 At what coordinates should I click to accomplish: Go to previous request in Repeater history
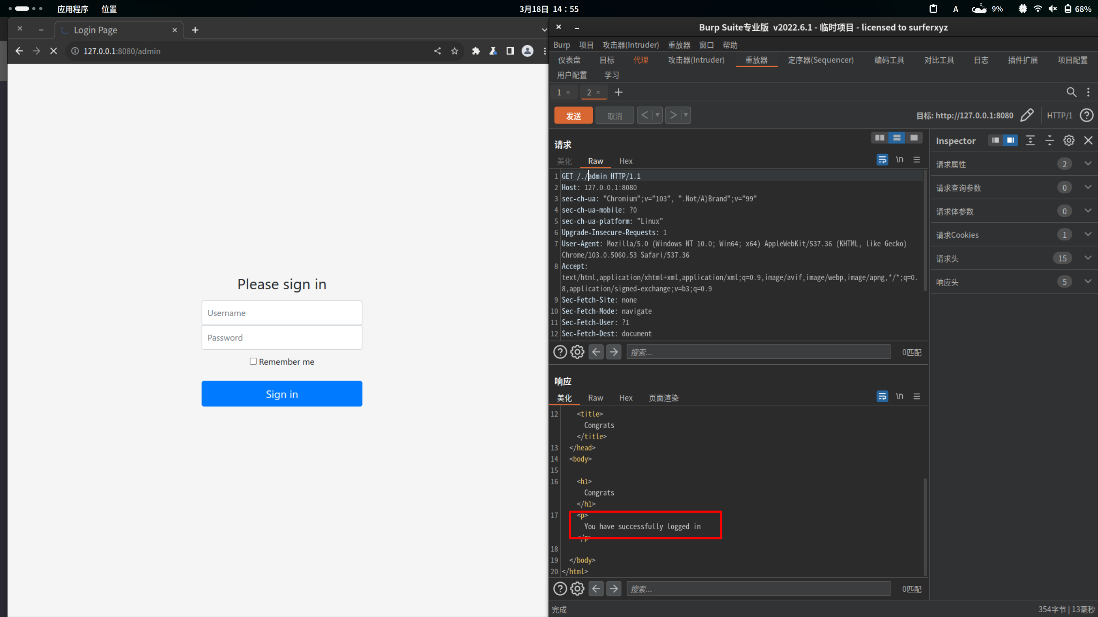645,115
